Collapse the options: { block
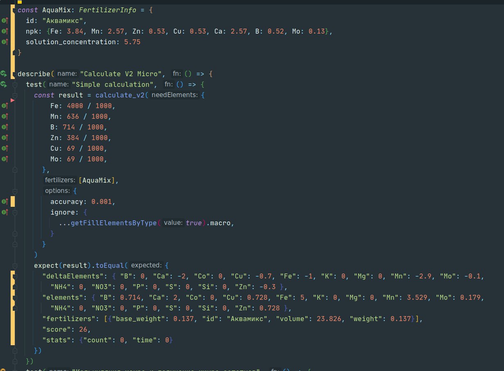Screen dimensions: 504x371 coord(14,191)
